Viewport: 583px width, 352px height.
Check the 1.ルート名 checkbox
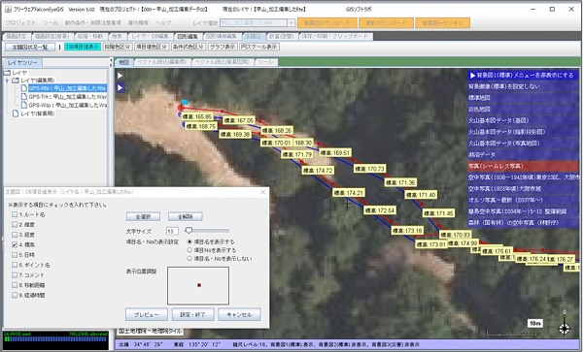tap(15, 214)
